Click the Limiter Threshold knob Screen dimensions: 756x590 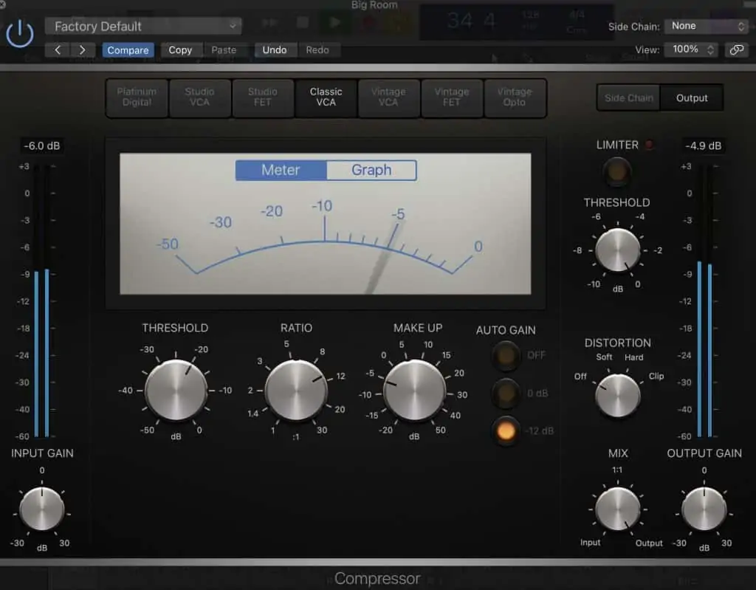click(618, 250)
